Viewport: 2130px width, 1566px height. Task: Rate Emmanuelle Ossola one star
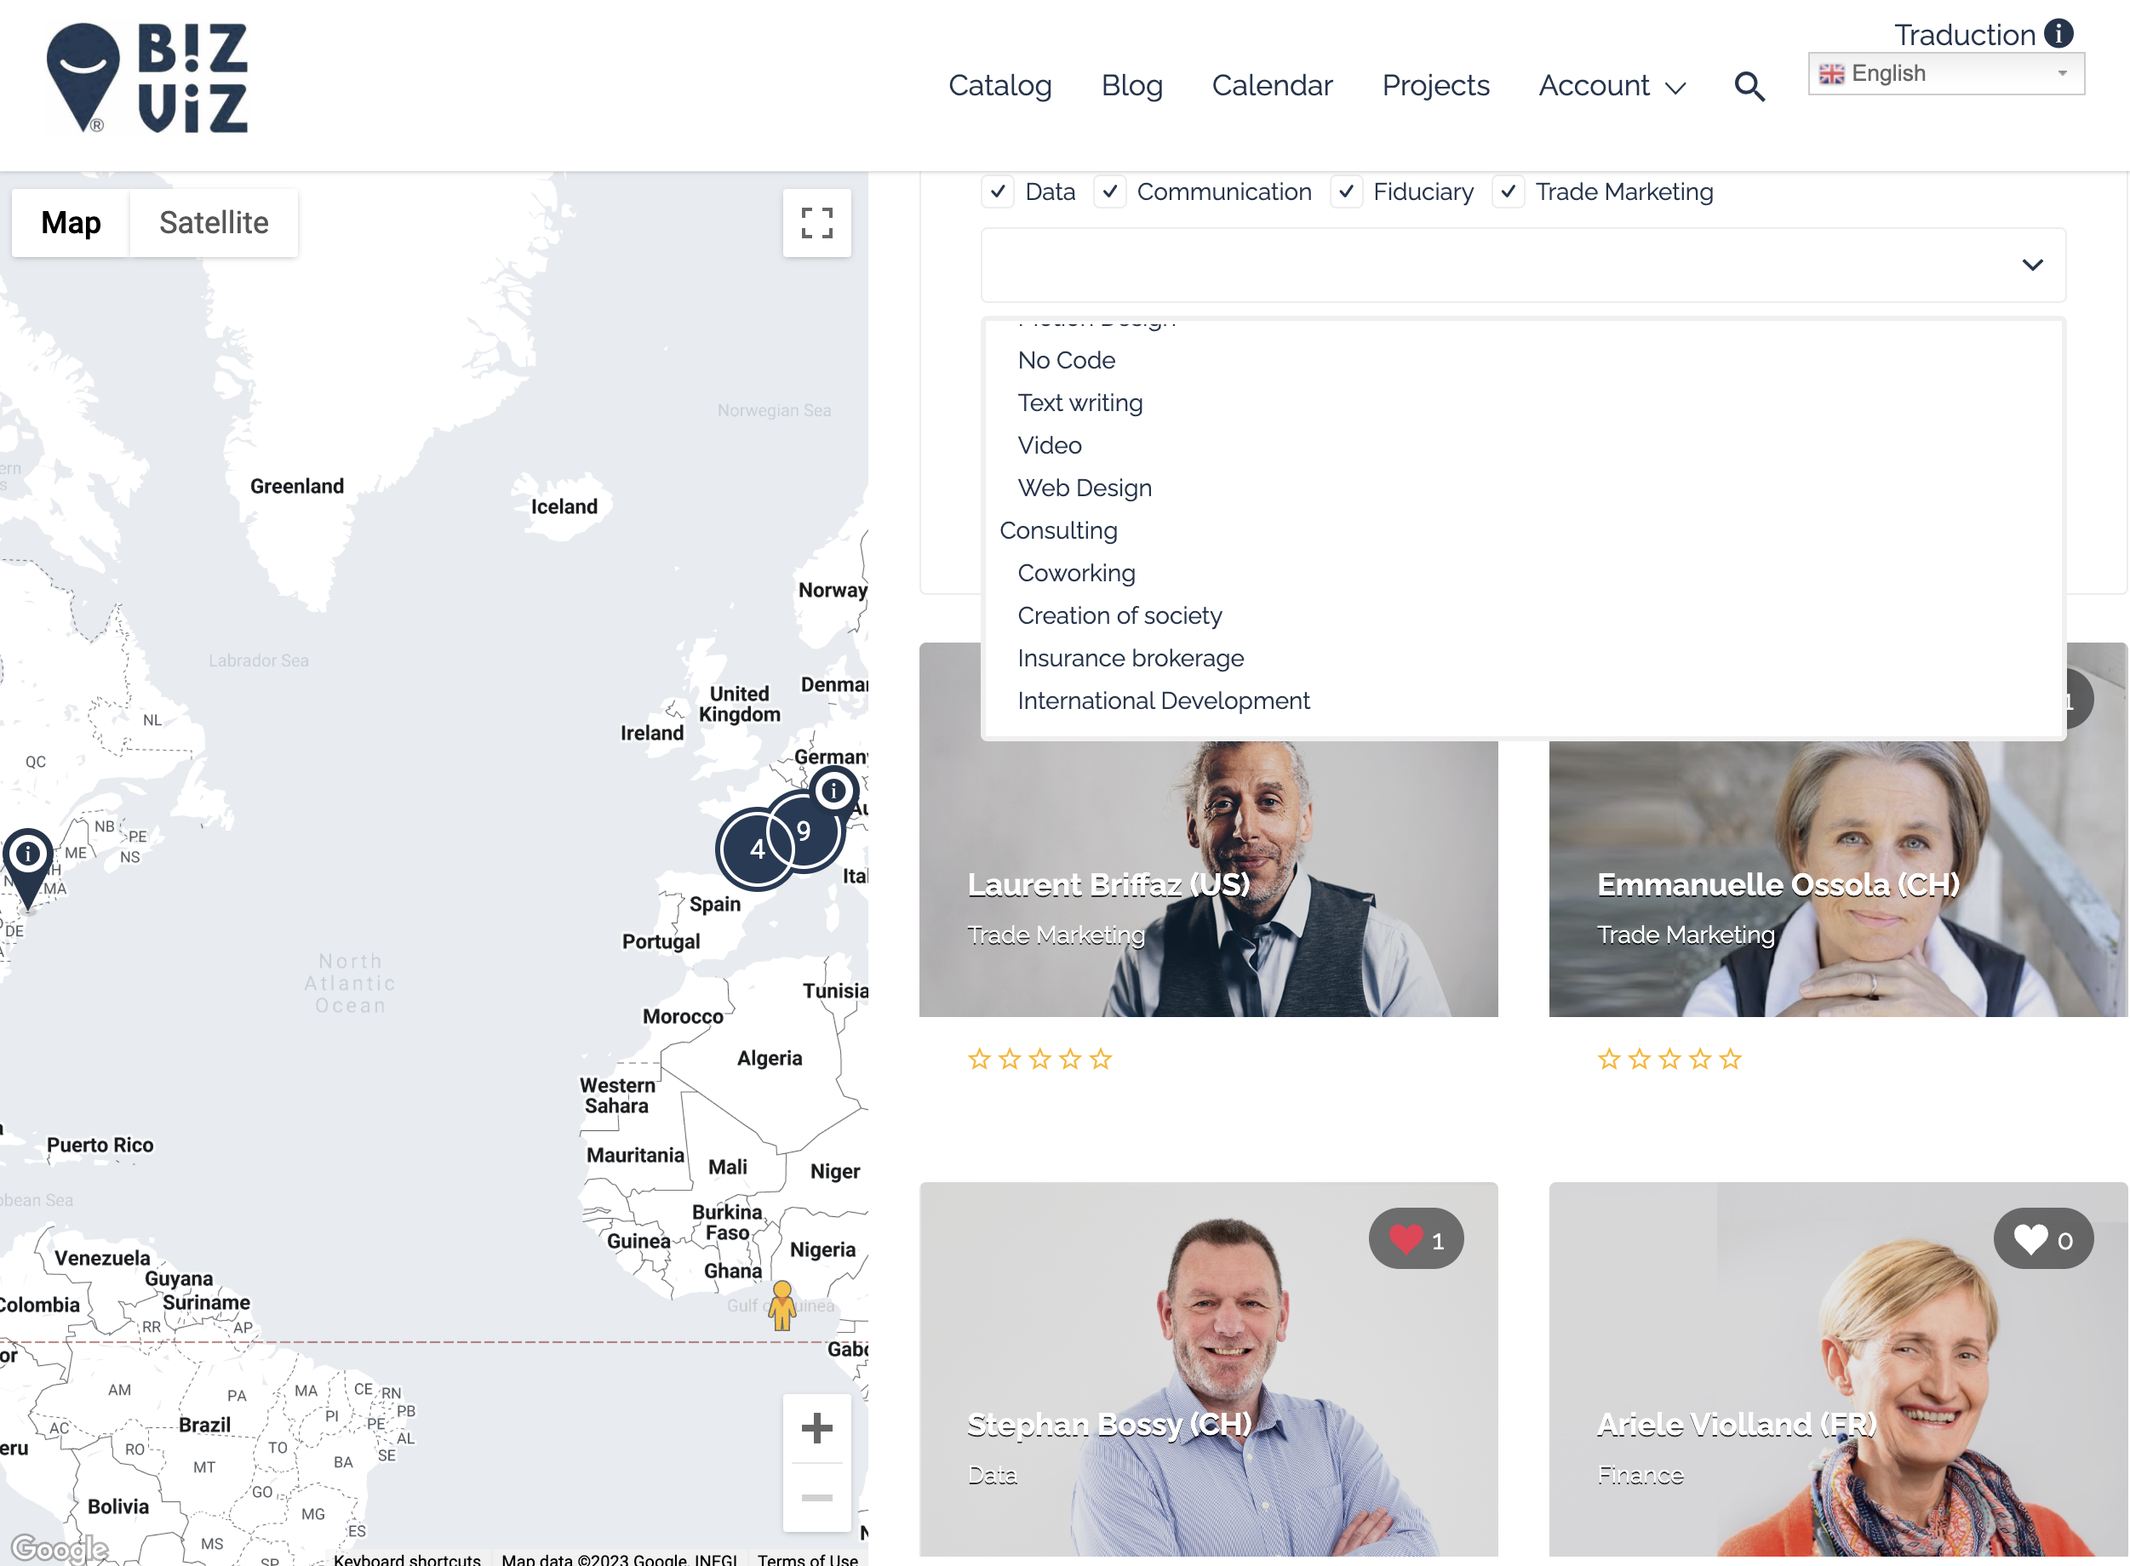pyautogui.click(x=1609, y=1059)
